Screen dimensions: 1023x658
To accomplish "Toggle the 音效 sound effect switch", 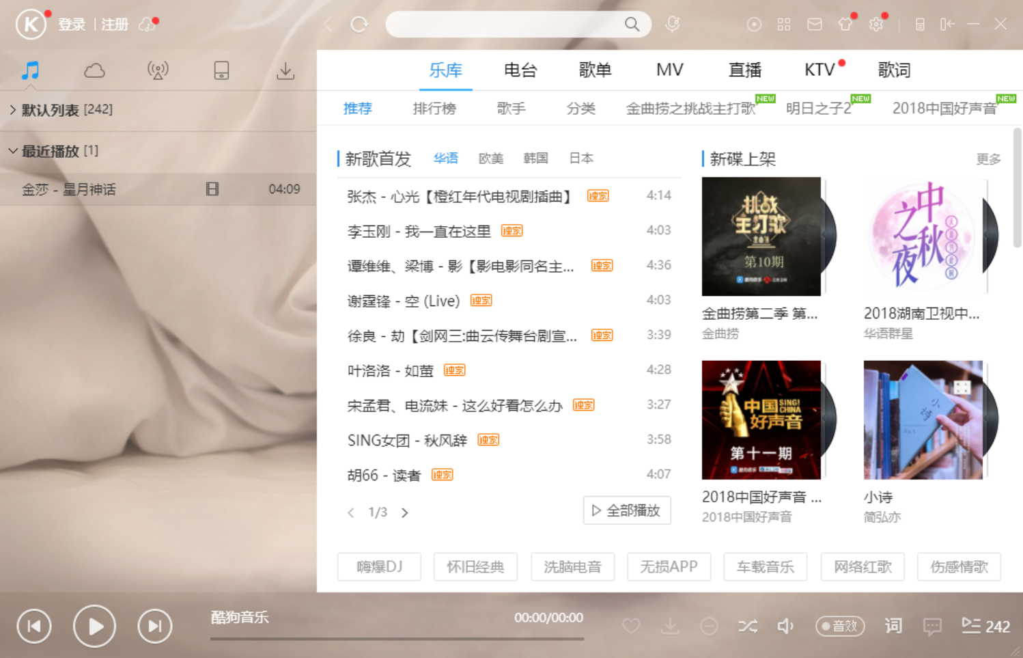I will pyautogui.click(x=840, y=626).
